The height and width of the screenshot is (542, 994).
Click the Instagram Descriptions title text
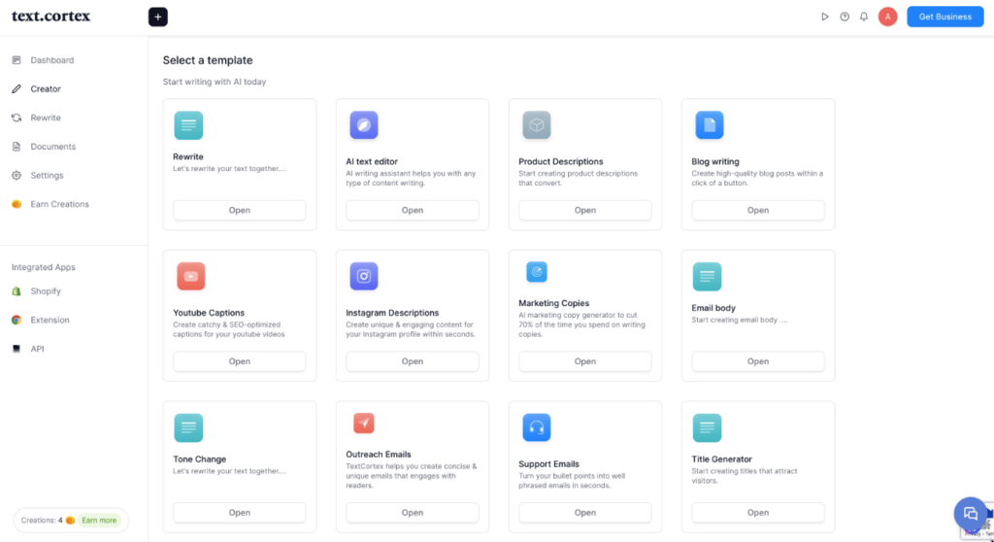click(392, 313)
